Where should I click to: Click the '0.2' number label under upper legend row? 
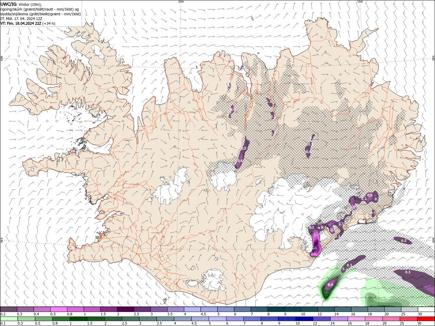click(x=3, y=314)
